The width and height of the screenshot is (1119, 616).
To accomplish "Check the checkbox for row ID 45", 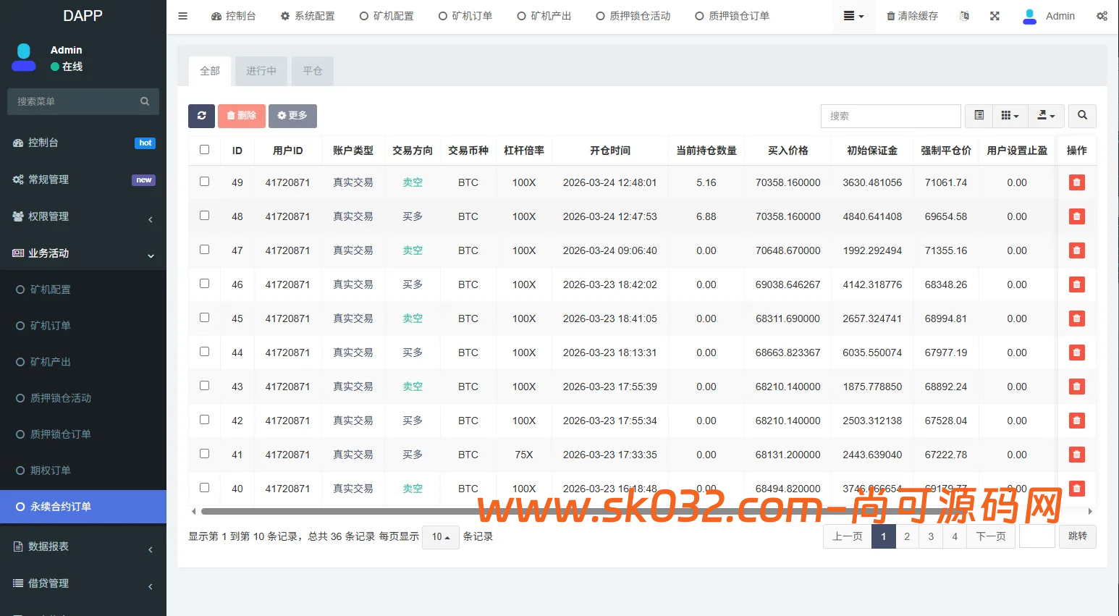I will (x=204, y=317).
